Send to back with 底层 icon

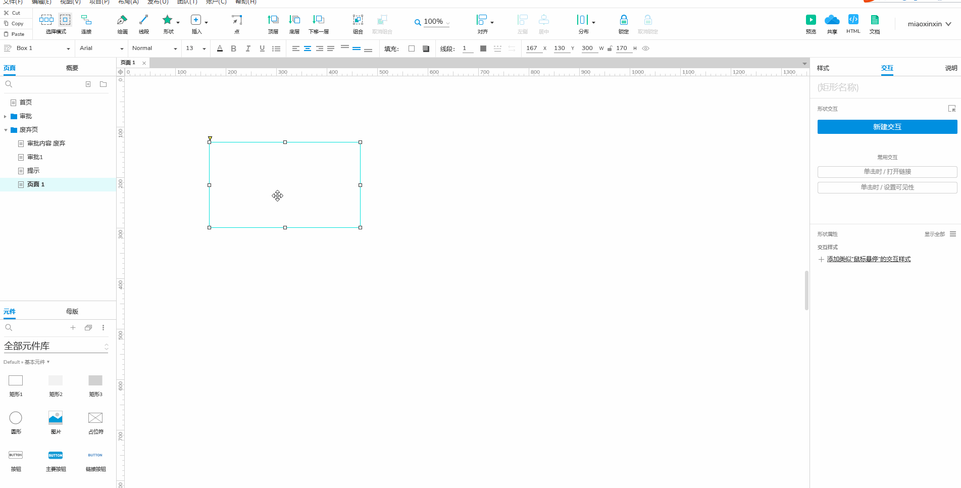294,20
